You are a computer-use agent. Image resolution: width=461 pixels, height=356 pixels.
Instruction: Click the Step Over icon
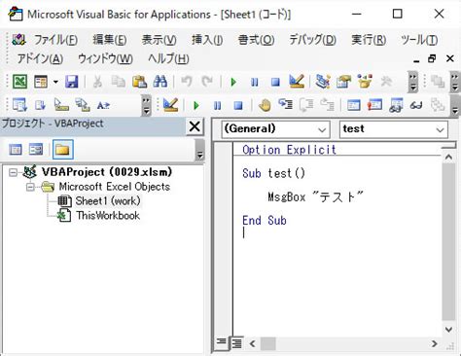[306, 105]
